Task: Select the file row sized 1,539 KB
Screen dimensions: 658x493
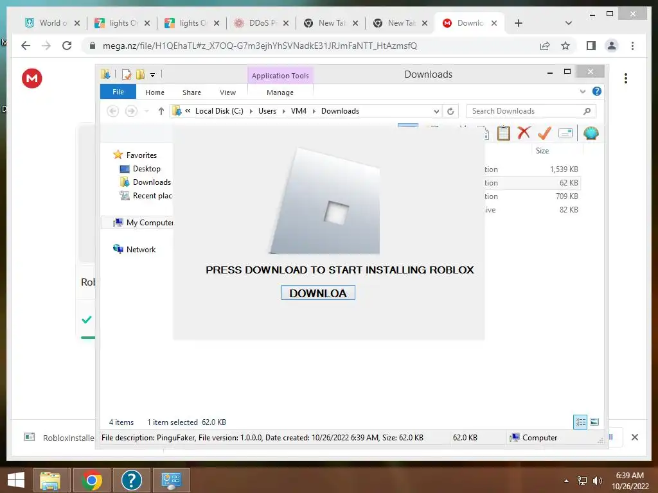Action: pyautogui.click(x=532, y=169)
